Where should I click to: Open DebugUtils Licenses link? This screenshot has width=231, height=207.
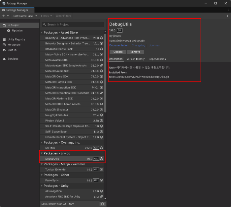(x=154, y=45)
